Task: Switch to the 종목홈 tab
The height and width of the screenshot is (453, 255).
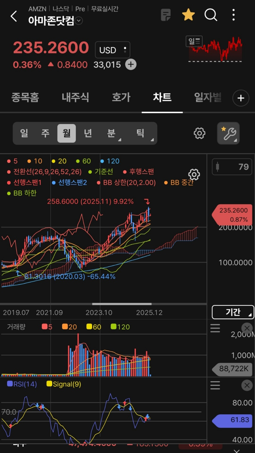Action: (25, 97)
